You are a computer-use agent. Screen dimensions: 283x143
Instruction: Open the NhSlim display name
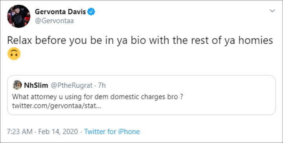(x=36, y=85)
